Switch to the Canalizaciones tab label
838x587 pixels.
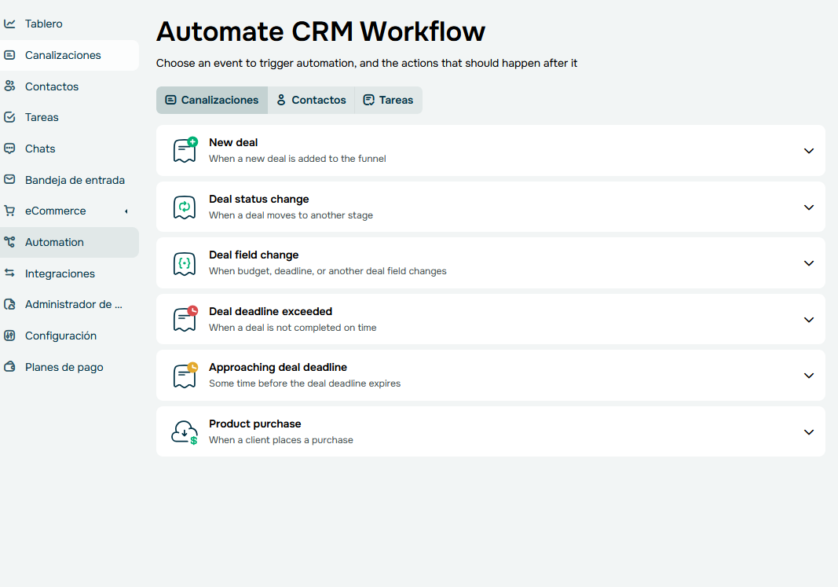pos(220,100)
